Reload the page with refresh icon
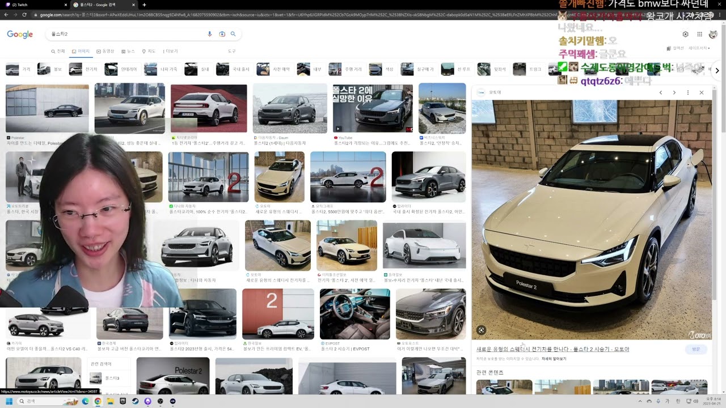 [24, 15]
